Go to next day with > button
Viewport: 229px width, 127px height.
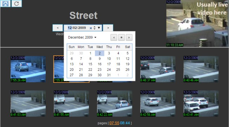coord(108,28)
